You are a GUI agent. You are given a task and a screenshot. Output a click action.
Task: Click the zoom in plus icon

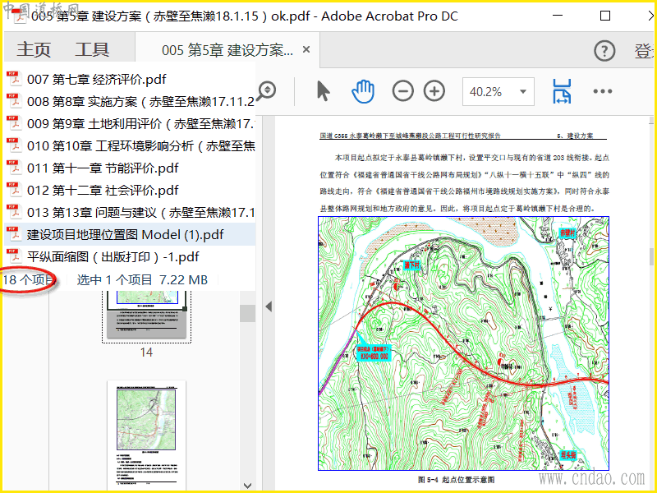(434, 91)
